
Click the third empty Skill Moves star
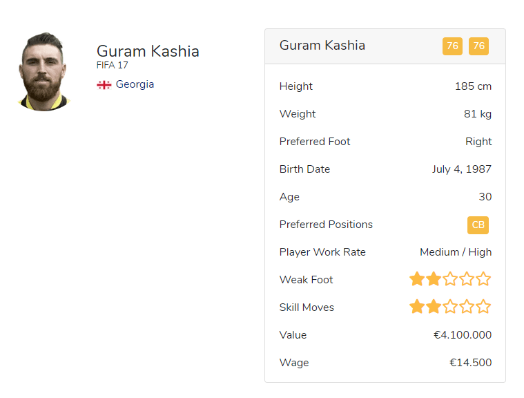450,307
